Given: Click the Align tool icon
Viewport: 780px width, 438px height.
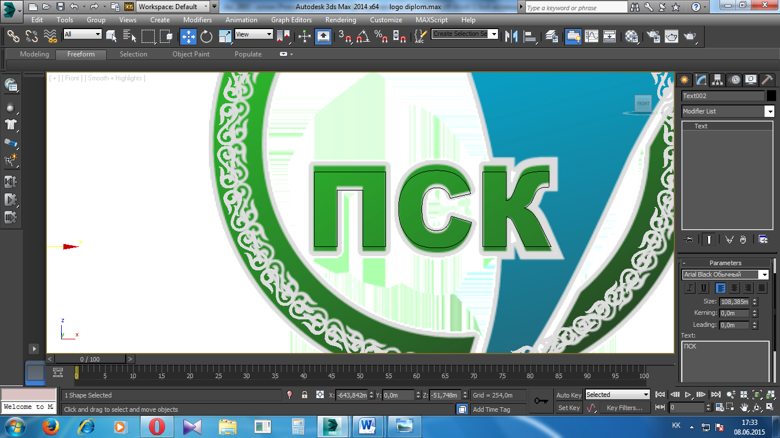Looking at the screenshot, I should click(530, 36).
